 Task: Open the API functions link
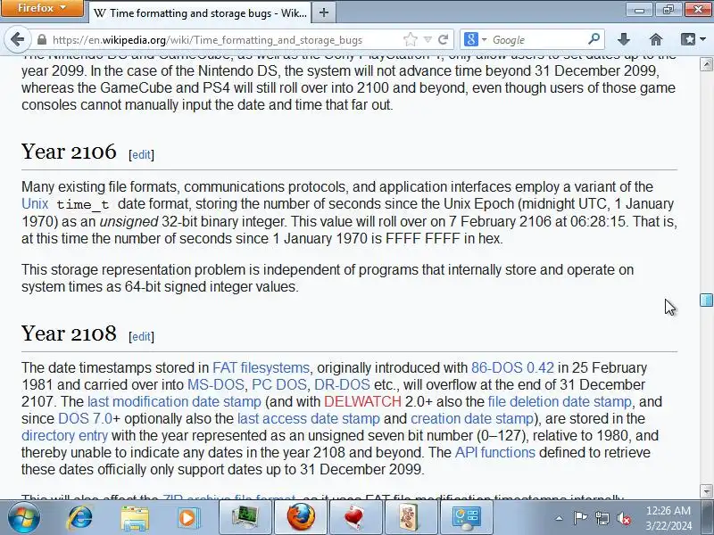click(x=495, y=453)
